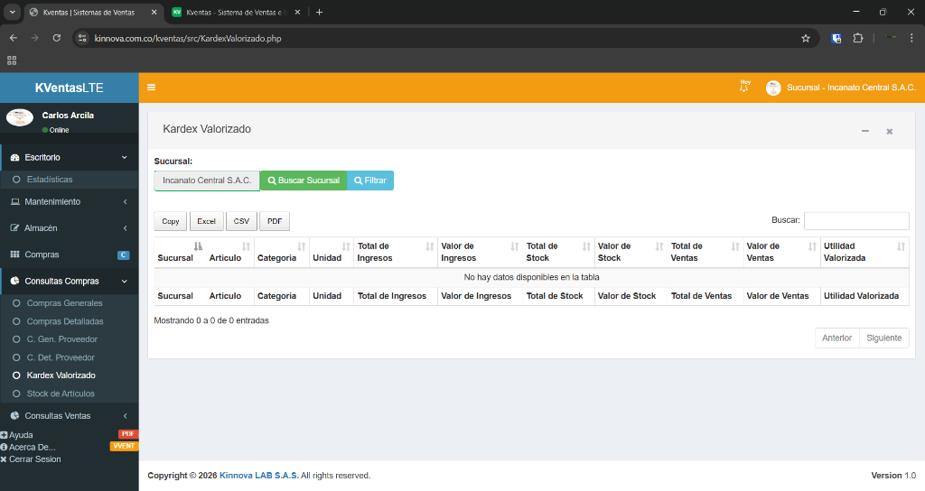Click the Almacén edit icon

pyautogui.click(x=14, y=228)
